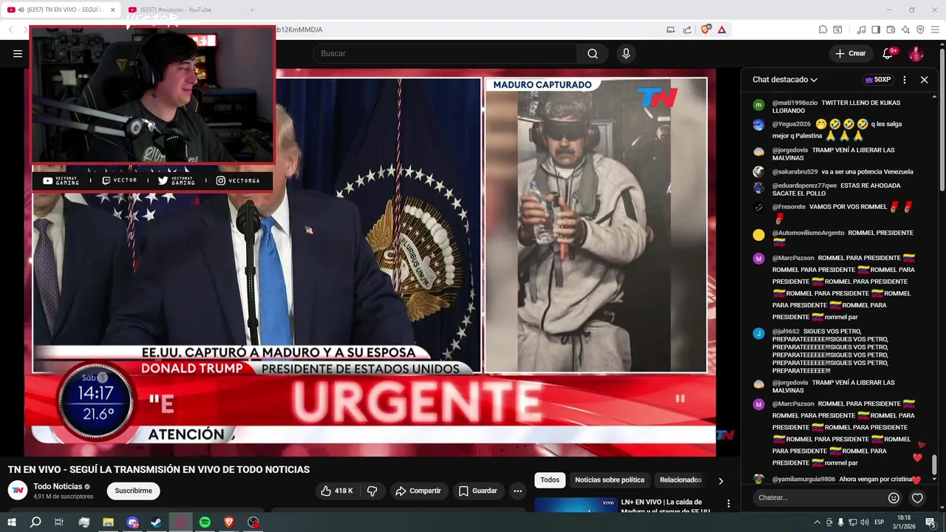Show next filter chips with right chevron

[721, 480]
